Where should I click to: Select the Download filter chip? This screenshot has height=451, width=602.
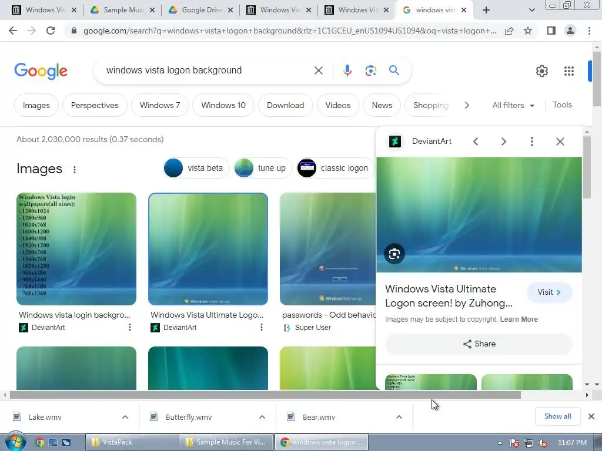point(285,105)
